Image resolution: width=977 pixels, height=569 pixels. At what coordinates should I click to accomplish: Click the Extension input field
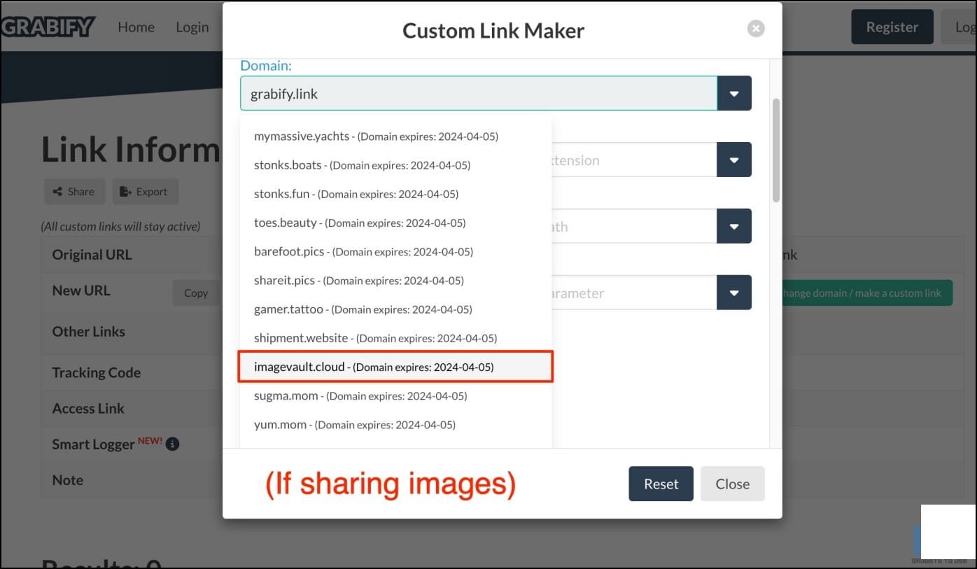pyautogui.click(x=634, y=160)
